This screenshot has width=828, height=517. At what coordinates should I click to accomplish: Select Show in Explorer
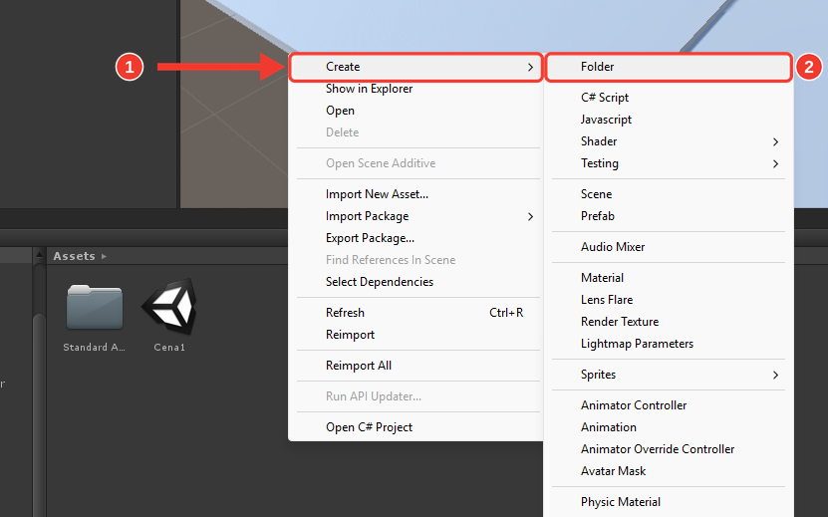[416, 89]
